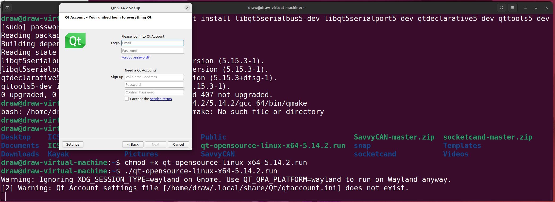Open installer Settings button
This screenshot has width=555, height=202.
click(x=73, y=144)
